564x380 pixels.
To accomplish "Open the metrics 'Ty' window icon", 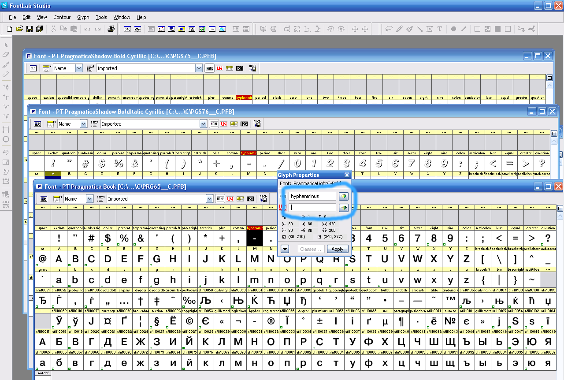I will coord(137,29).
